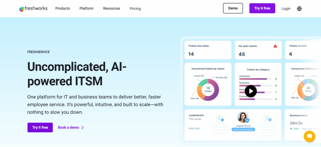Click the Book a demo link

click(68, 128)
